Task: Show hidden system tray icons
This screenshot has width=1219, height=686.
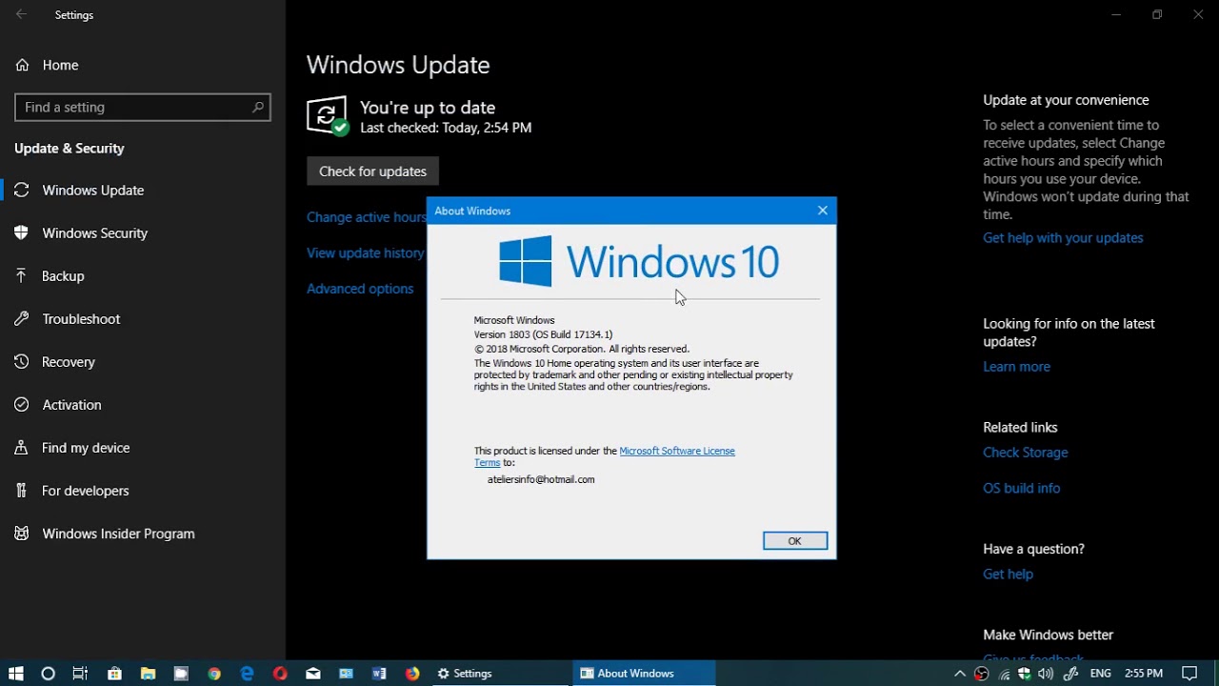Action: coord(960,674)
